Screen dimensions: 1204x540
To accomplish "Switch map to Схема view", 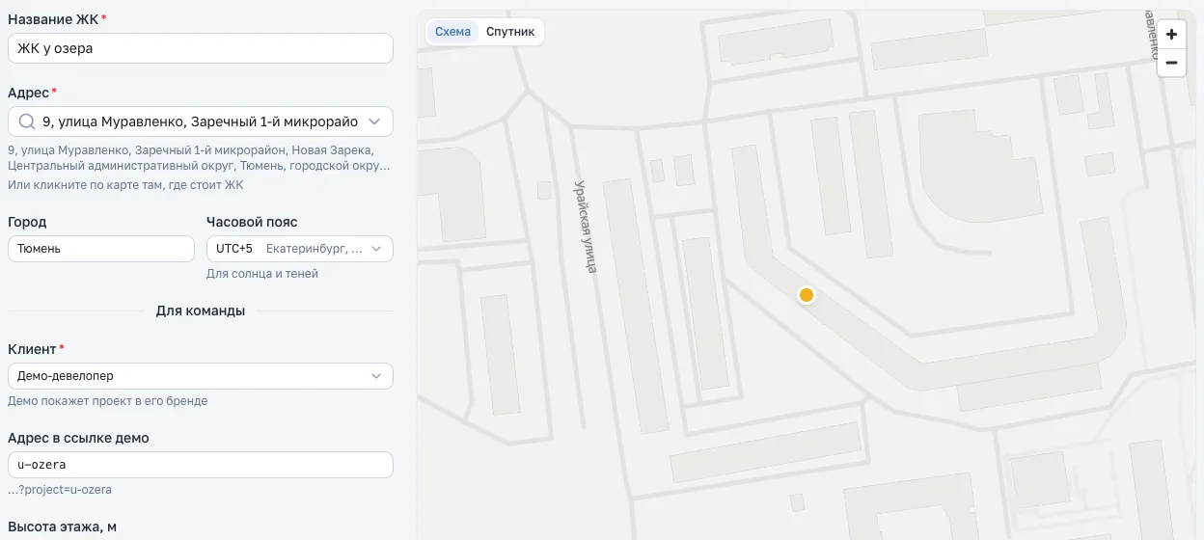I will (452, 32).
